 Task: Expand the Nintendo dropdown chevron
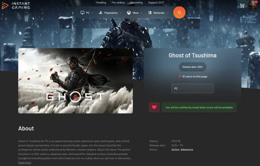[x=167, y=13]
